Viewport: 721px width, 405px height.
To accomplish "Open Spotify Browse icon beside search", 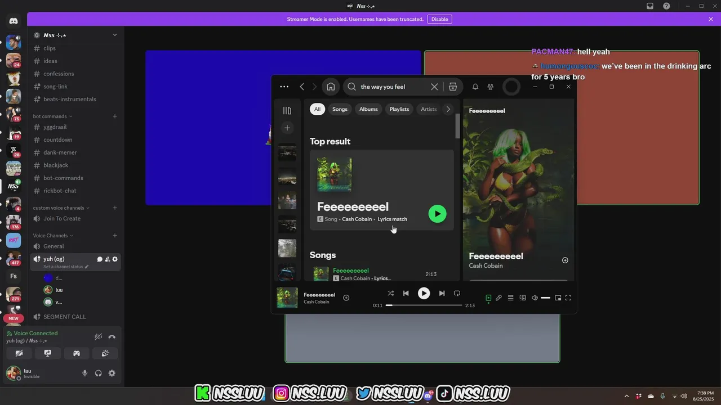I will click(x=453, y=87).
